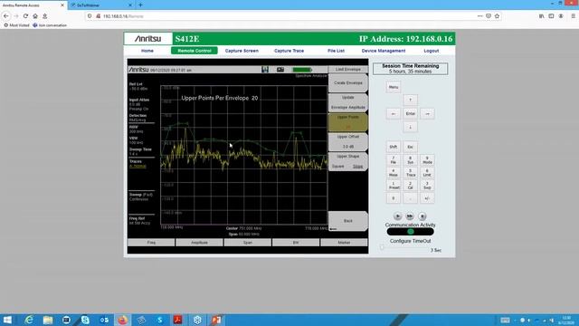
Task: Click the 9 Mode key
Action: click(x=427, y=160)
